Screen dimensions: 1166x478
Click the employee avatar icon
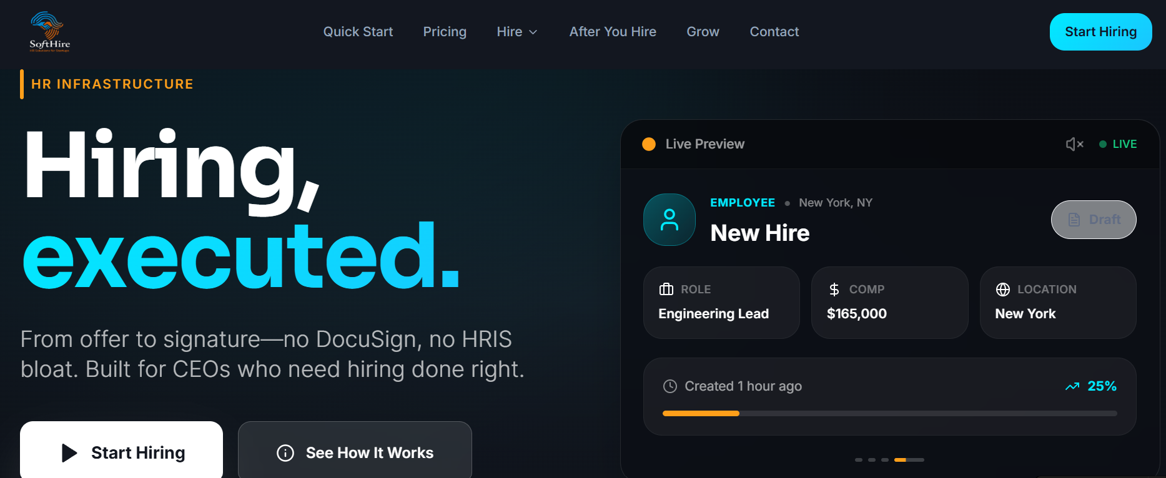(669, 220)
